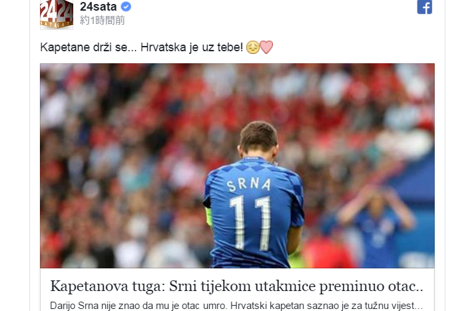Viewport: 472px width, 311px height.
Task: Click Srna's bowed head in the photo
Action: [258, 140]
